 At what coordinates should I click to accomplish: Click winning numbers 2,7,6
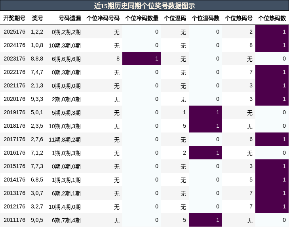[37, 139]
